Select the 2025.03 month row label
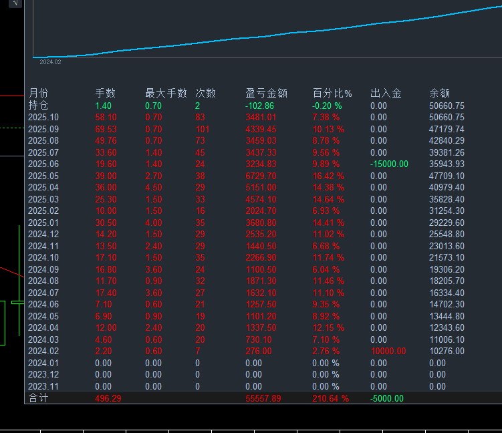502x433 pixels. click(x=43, y=199)
